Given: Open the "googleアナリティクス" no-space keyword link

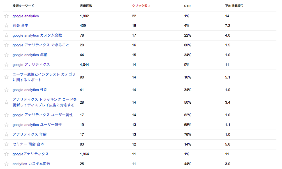Looking at the screenshot, I should pyautogui.click(x=31, y=154).
